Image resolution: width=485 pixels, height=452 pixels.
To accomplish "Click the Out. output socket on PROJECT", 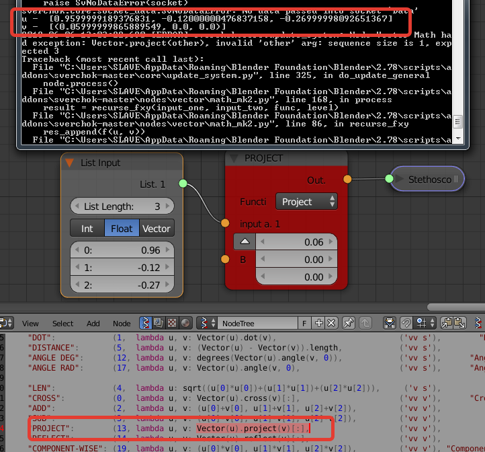I will tap(347, 179).
